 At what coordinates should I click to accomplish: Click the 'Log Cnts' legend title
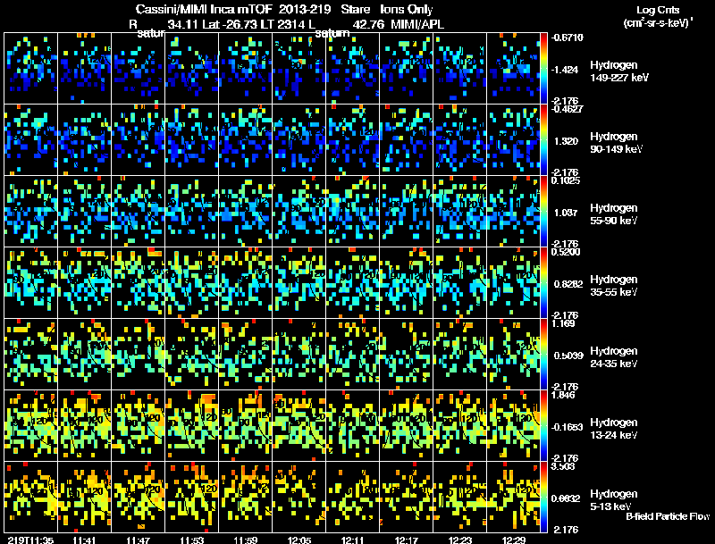point(658,10)
